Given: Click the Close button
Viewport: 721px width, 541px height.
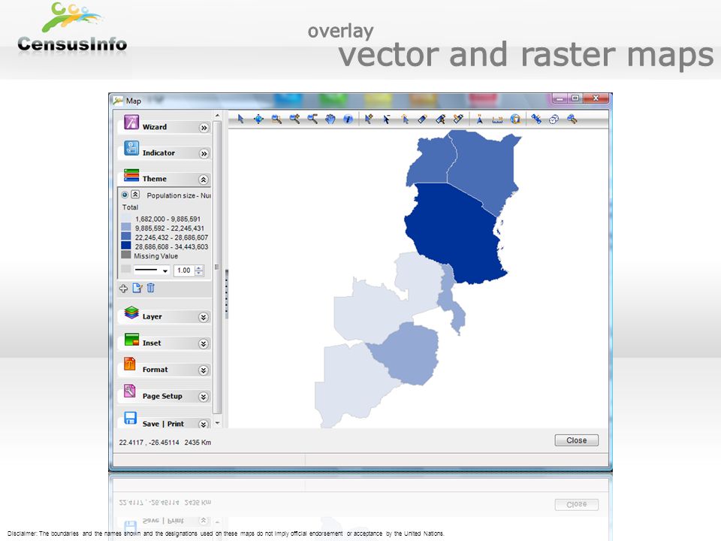Looking at the screenshot, I should 576,440.
